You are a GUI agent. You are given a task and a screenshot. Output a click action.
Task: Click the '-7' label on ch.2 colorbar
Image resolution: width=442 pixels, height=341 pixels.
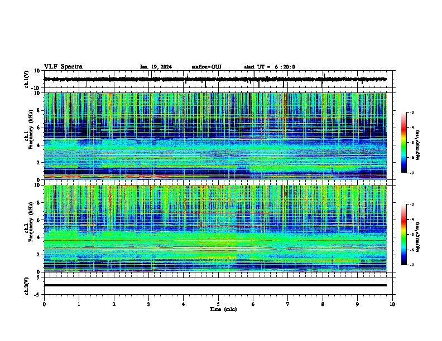411,265
